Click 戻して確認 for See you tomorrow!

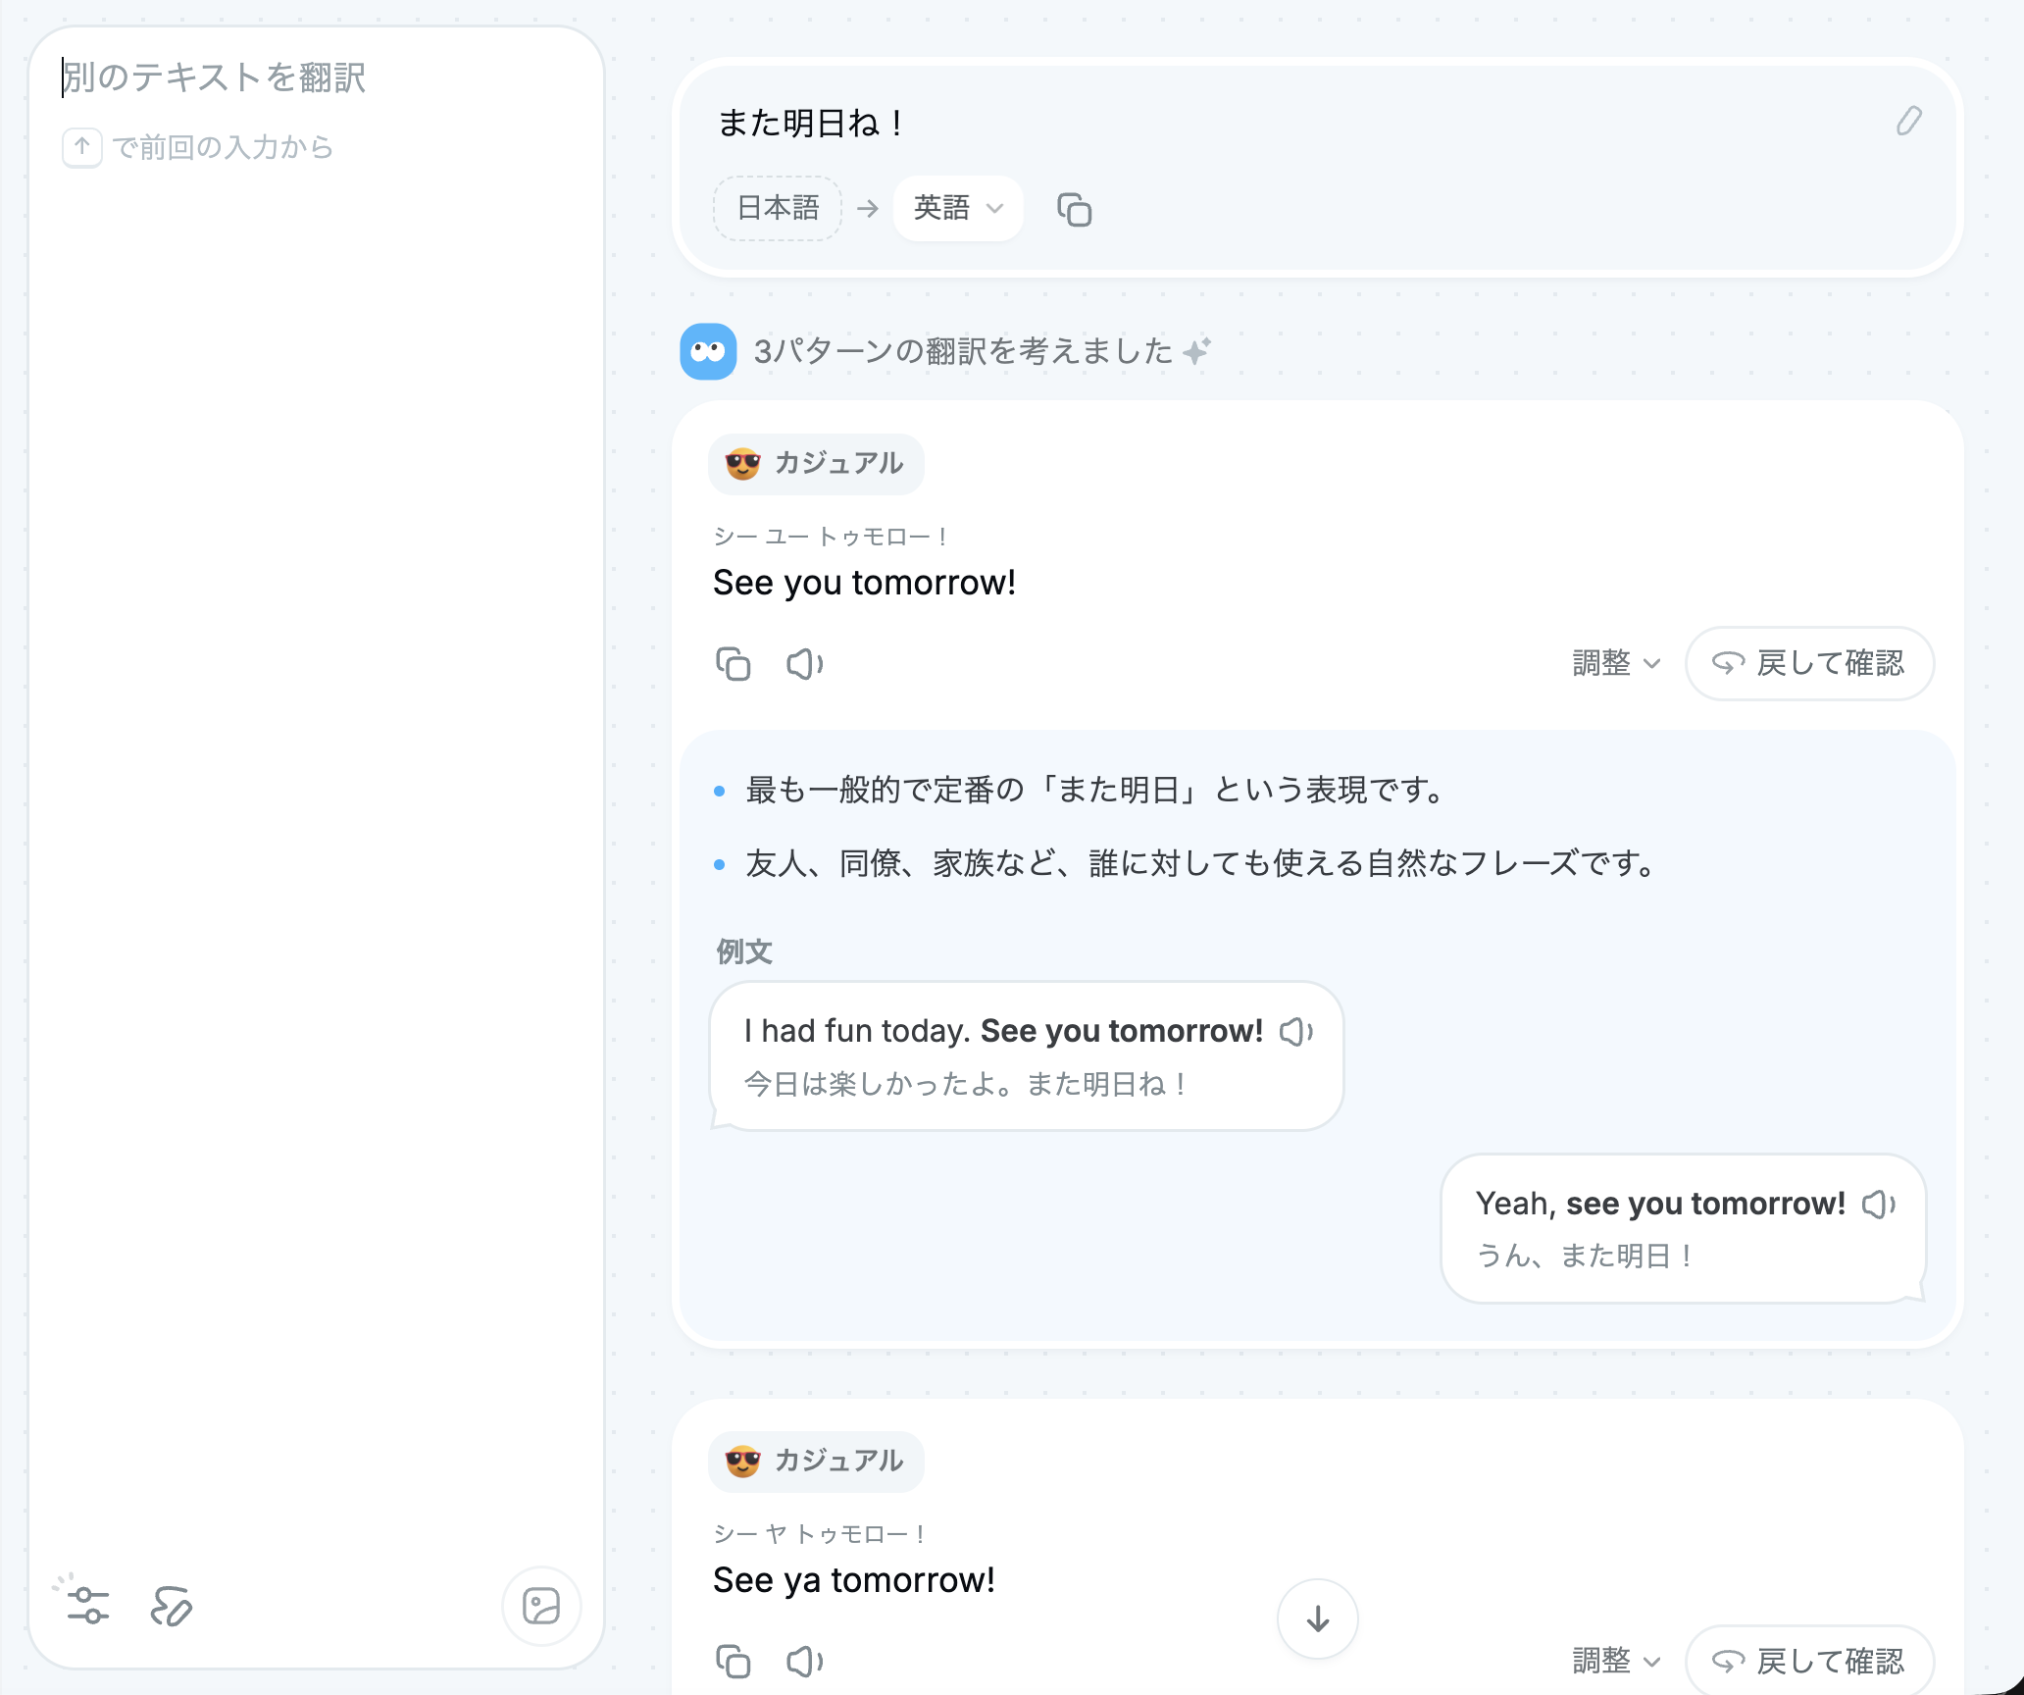click(x=1809, y=664)
